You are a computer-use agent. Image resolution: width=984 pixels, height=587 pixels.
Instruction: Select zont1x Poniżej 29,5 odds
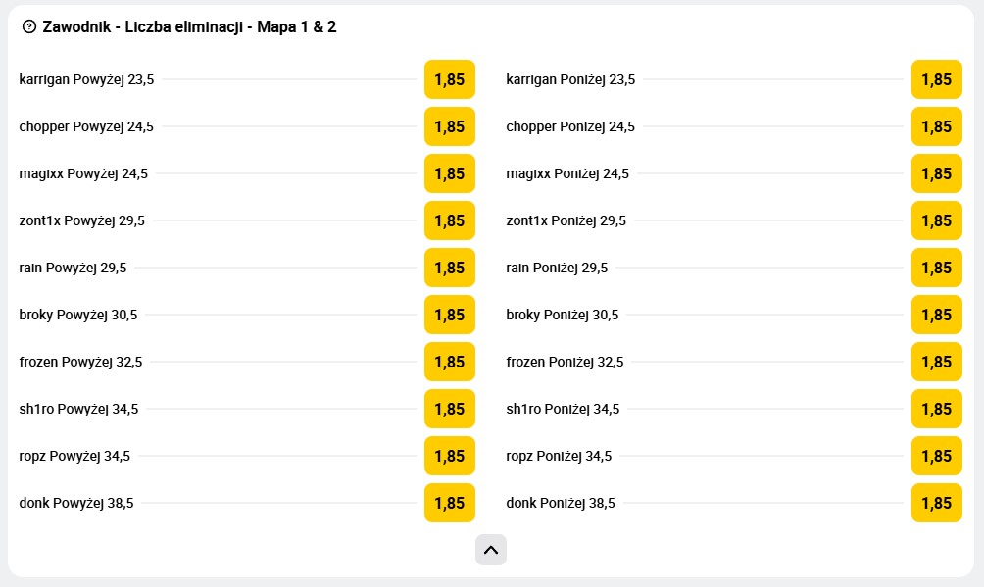(936, 220)
